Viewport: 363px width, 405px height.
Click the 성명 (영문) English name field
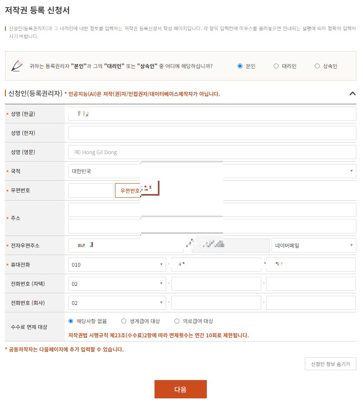click(212, 152)
